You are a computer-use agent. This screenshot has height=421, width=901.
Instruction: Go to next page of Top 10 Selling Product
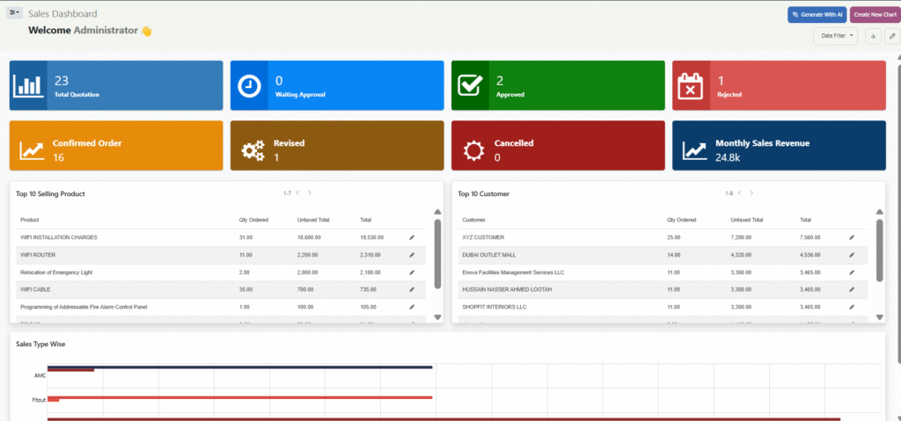[310, 192]
